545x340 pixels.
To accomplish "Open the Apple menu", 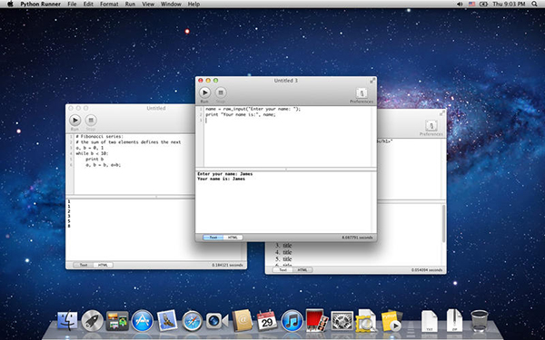I will point(10,5).
